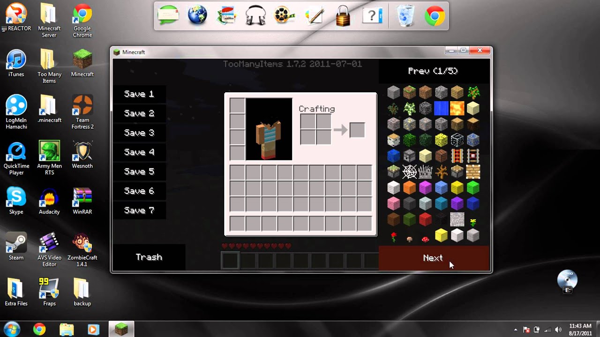
Task: Select the blue Water block
Action: [441, 108]
